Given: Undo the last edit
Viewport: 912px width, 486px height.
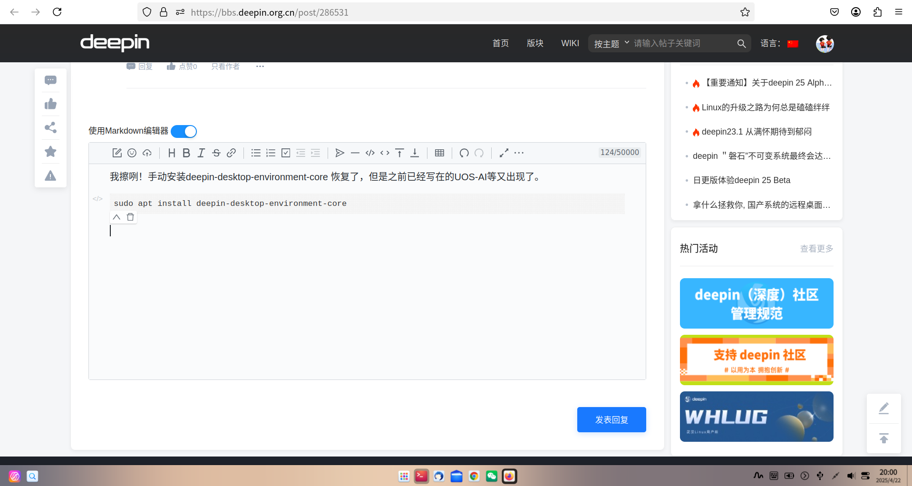Looking at the screenshot, I should tap(464, 153).
